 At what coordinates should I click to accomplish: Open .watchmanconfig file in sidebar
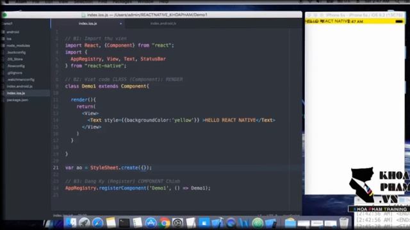[x=20, y=79]
